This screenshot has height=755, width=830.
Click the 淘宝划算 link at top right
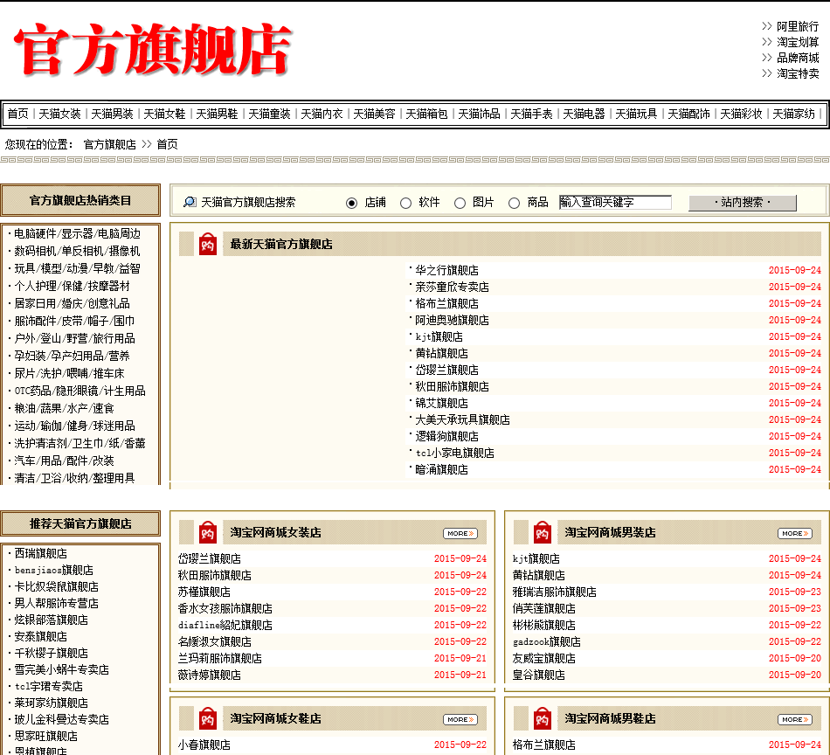tap(798, 42)
